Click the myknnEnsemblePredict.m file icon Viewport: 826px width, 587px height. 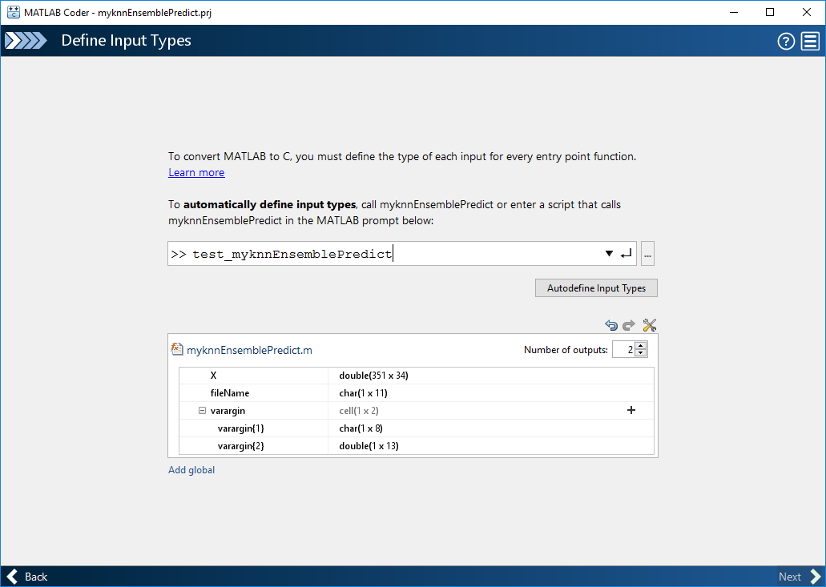click(177, 349)
